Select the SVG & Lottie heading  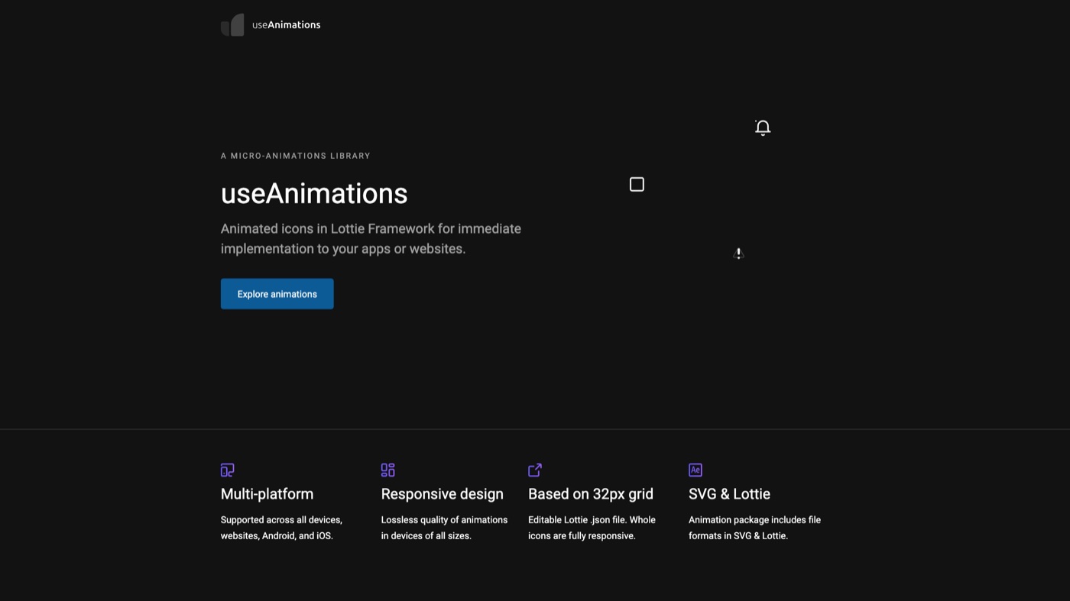pos(729,494)
